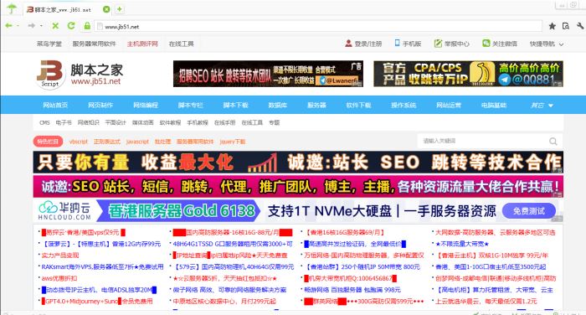
Task: Open the 网页制作 nav item
Action: click(x=100, y=105)
